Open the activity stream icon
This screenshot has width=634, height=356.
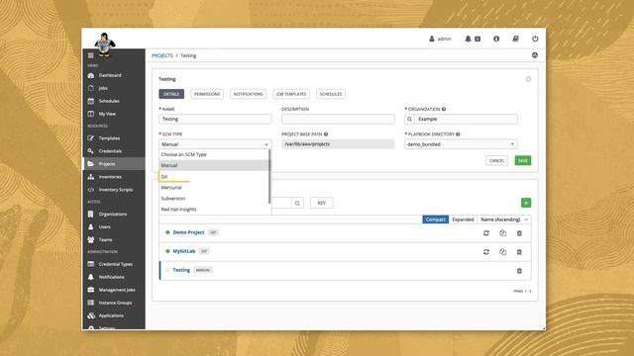point(535,55)
